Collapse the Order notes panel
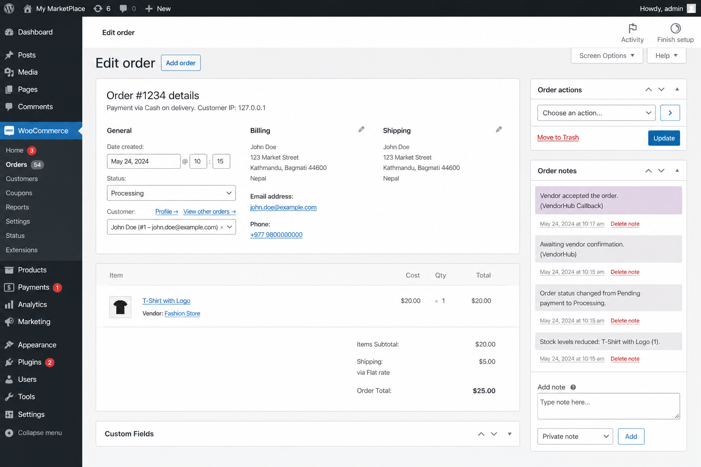This screenshot has width=701, height=467. (677, 171)
